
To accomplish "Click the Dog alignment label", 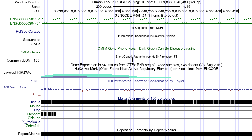I will point(37,110).
